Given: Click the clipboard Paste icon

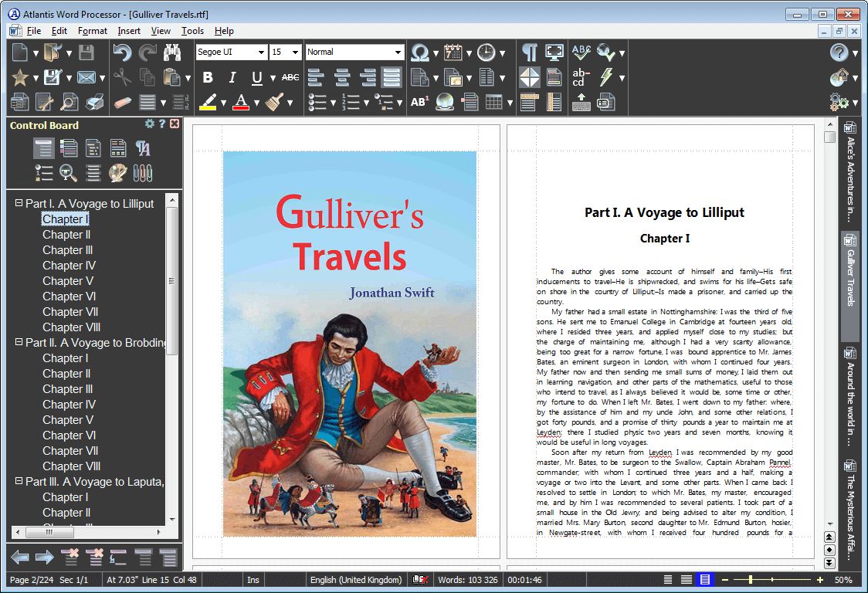Looking at the screenshot, I should (172, 77).
